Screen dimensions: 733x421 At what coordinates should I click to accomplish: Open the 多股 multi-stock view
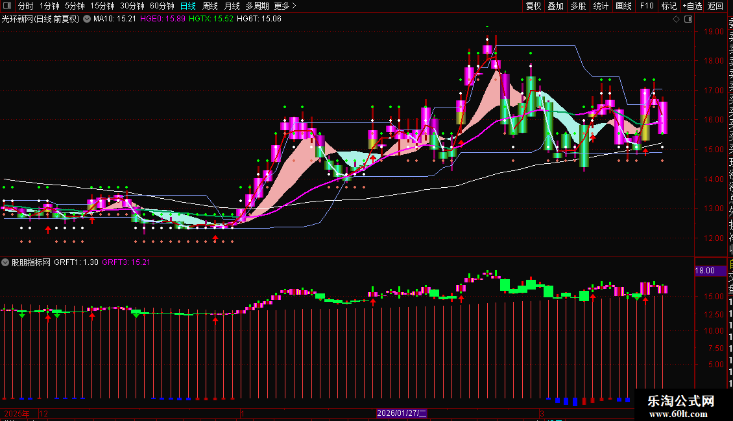pyautogui.click(x=578, y=6)
